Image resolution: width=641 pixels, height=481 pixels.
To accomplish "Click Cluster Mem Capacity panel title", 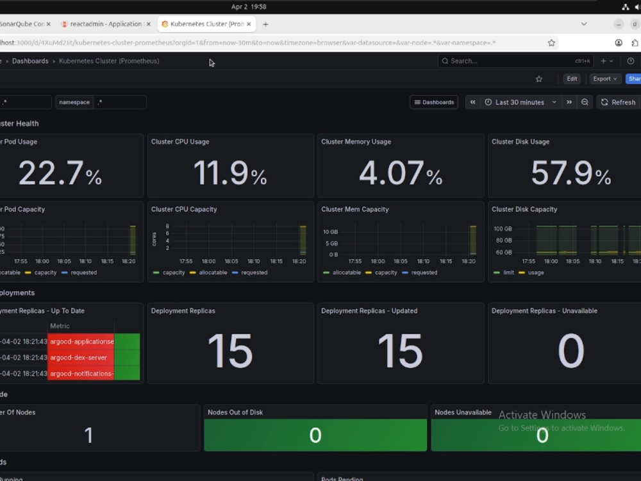I will click(x=355, y=210).
